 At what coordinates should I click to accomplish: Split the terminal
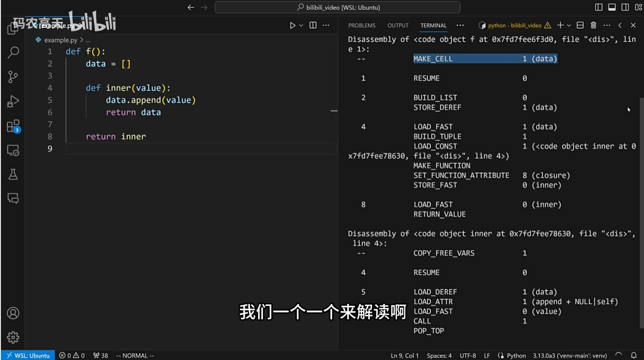[580, 25]
